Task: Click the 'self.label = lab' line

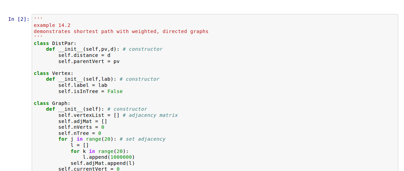Action: coord(83,85)
